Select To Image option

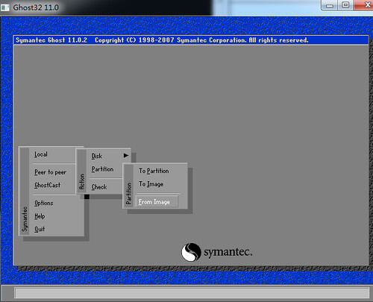coord(151,184)
